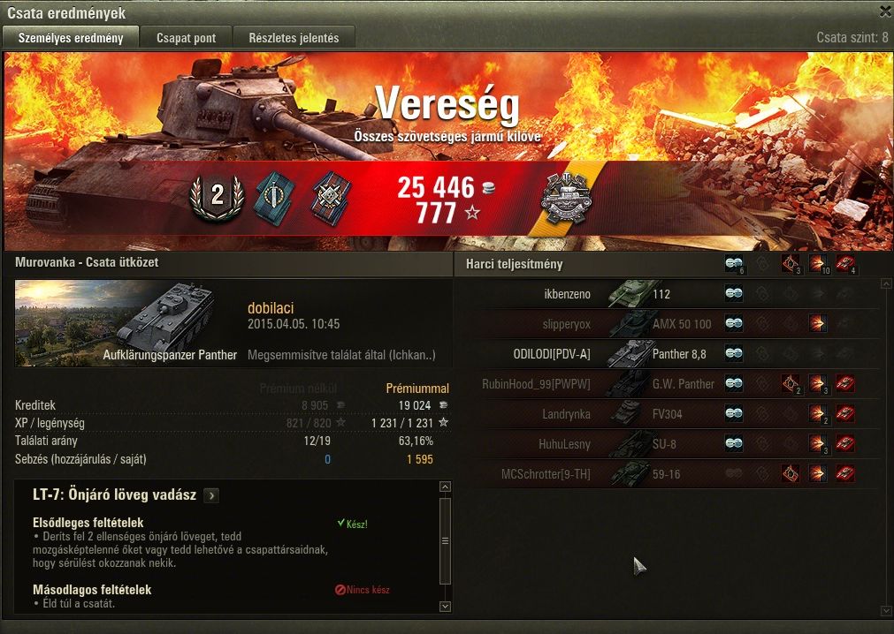Click the mission panel scrollbar handle
894x634 pixels.
446,540
